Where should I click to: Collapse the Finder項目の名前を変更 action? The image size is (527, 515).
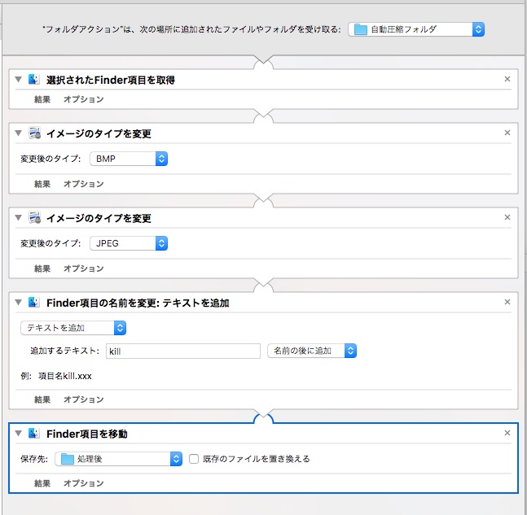[x=19, y=303]
